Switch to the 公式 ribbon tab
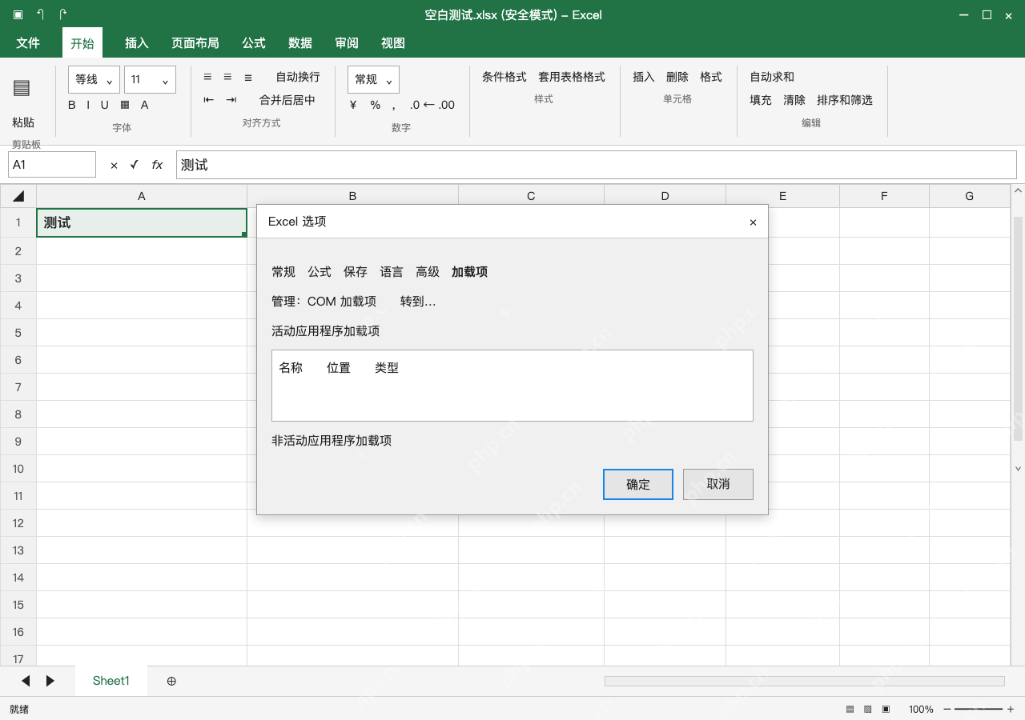This screenshot has width=1025, height=720. point(254,43)
